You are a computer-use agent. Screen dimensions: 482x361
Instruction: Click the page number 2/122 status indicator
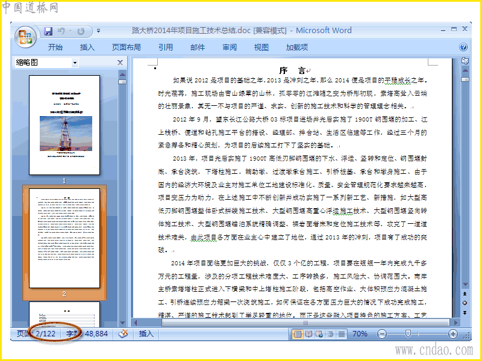pyautogui.click(x=36, y=334)
